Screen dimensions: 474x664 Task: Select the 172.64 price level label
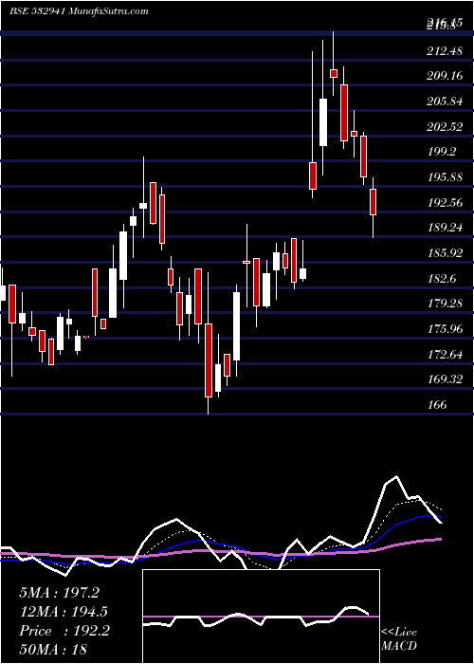point(444,354)
